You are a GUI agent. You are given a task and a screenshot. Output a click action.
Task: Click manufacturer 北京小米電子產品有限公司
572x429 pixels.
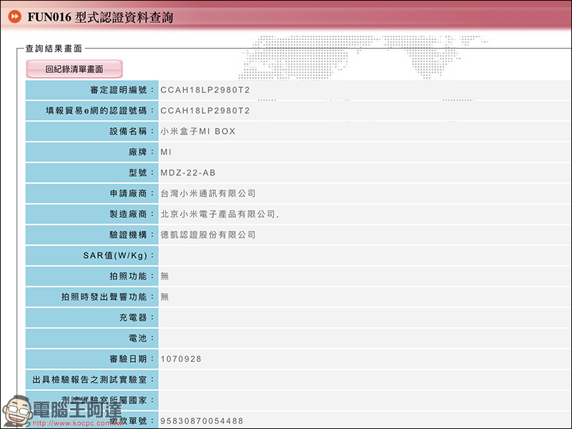click(x=218, y=214)
